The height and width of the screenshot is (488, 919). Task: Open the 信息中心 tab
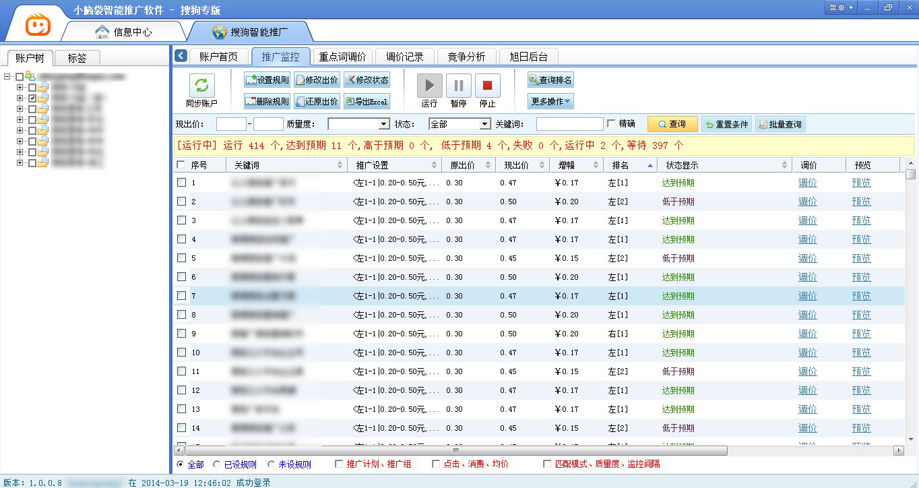[x=123, y=32]
